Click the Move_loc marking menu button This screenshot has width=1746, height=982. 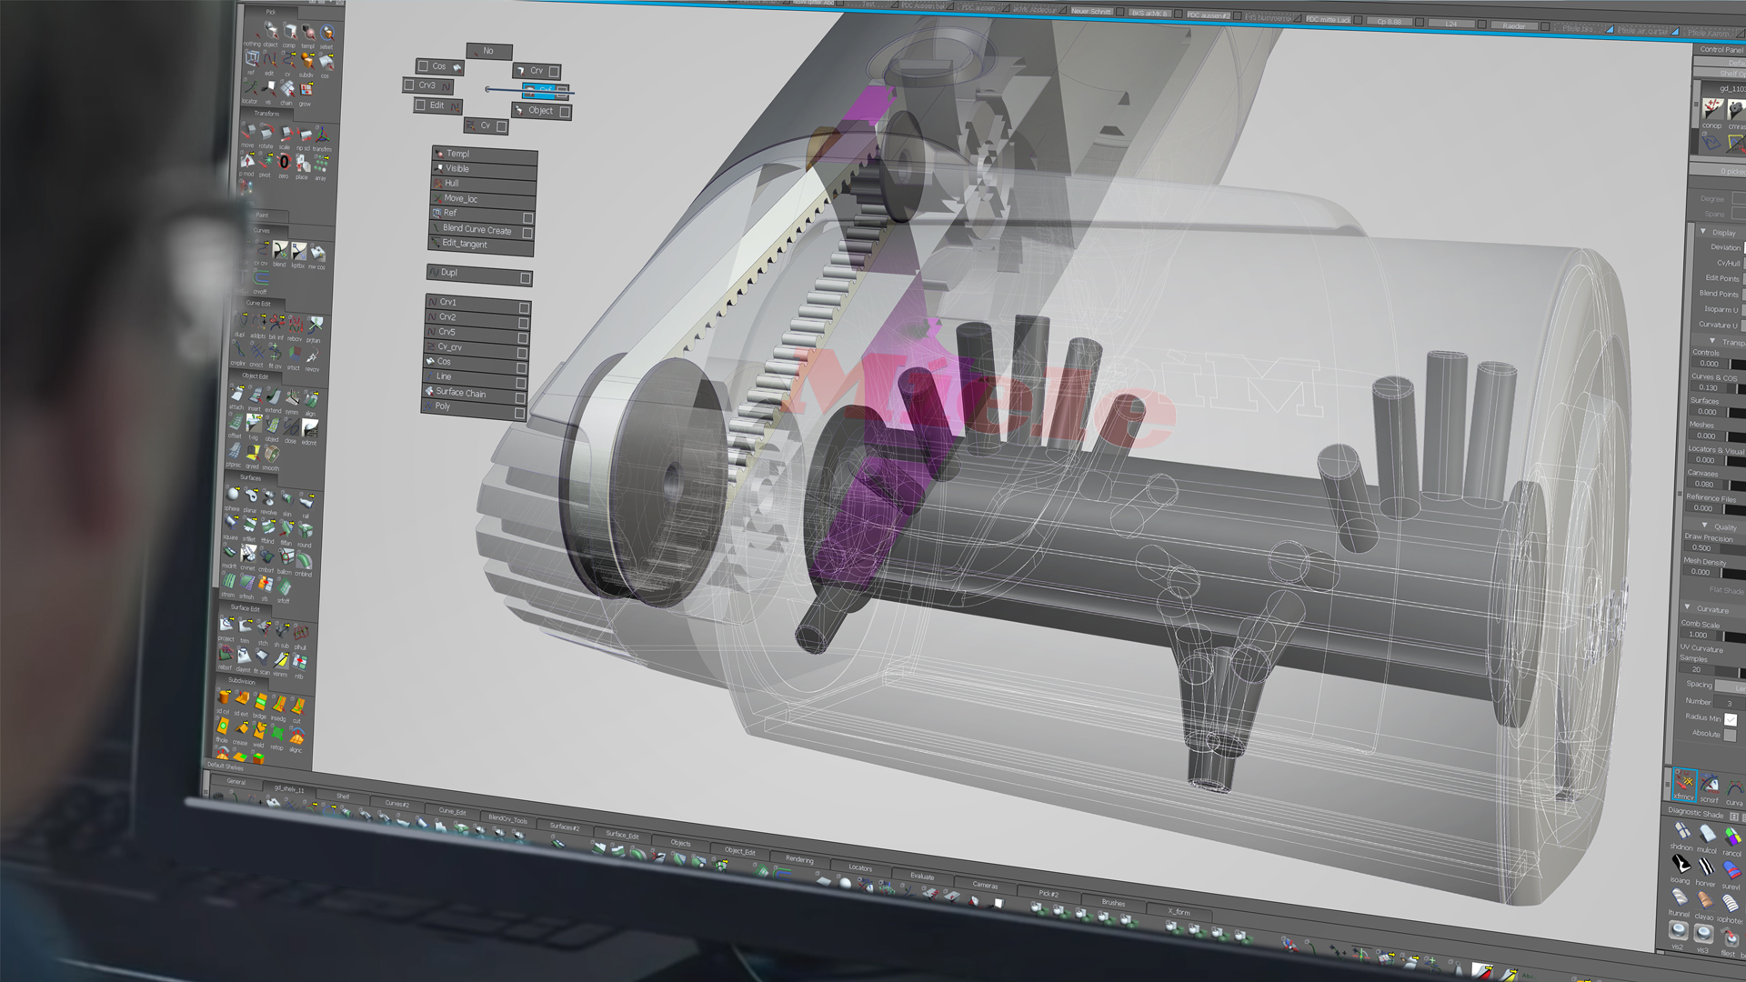click(483, 199)
